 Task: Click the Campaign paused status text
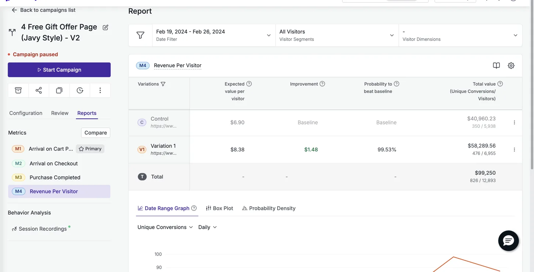point(35,54)
